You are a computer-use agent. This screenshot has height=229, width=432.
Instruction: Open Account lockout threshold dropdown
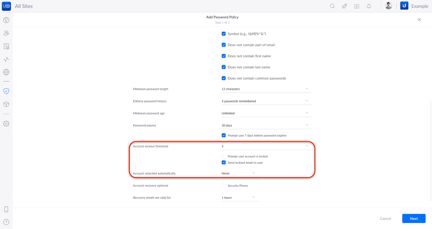tap(267, 146)
